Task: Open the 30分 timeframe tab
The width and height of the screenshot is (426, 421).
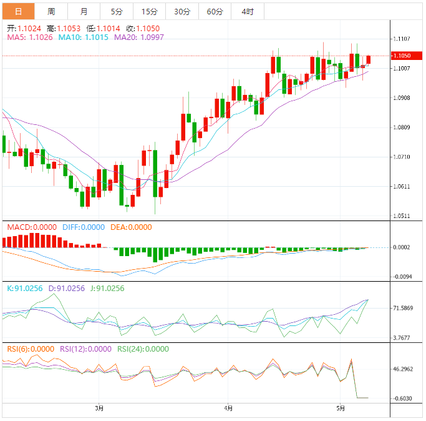Action: pos(182,11)
